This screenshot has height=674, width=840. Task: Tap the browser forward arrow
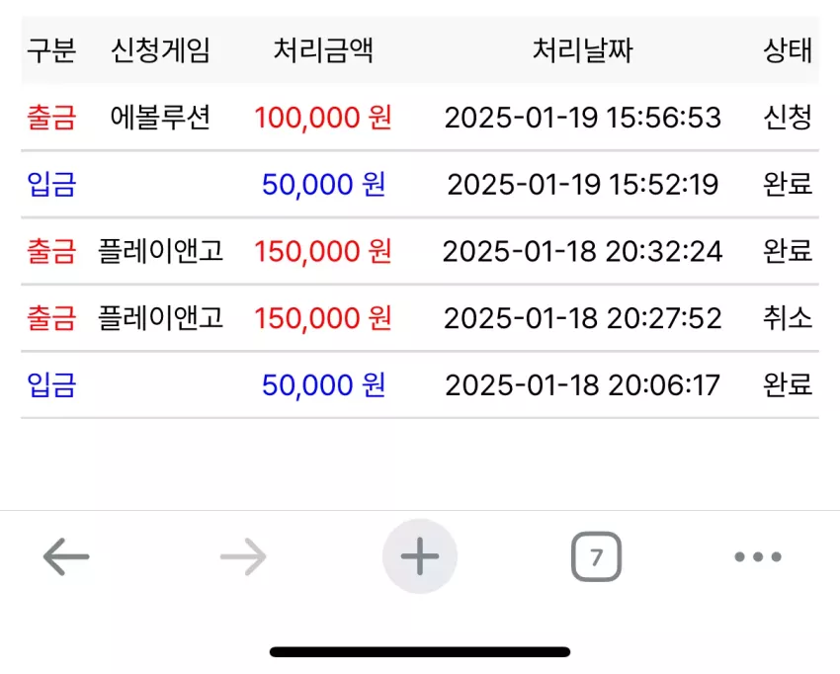tap(243, 556)
